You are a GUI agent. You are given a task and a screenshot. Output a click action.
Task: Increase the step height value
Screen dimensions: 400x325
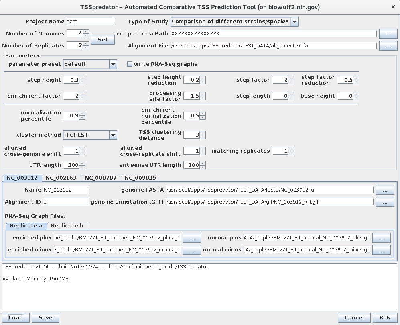[x=82, y=78]
